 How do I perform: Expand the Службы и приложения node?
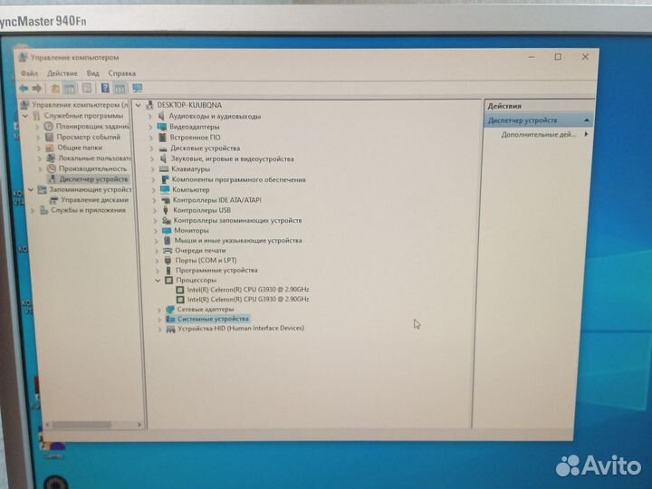point(33,211)
